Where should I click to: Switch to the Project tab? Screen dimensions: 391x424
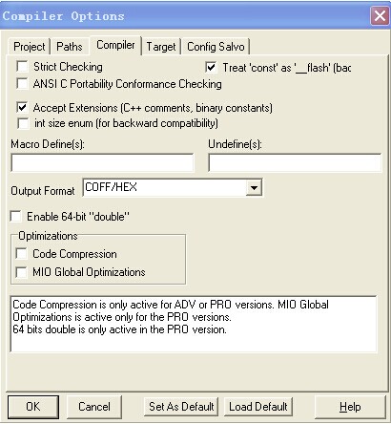click(29, 47)
